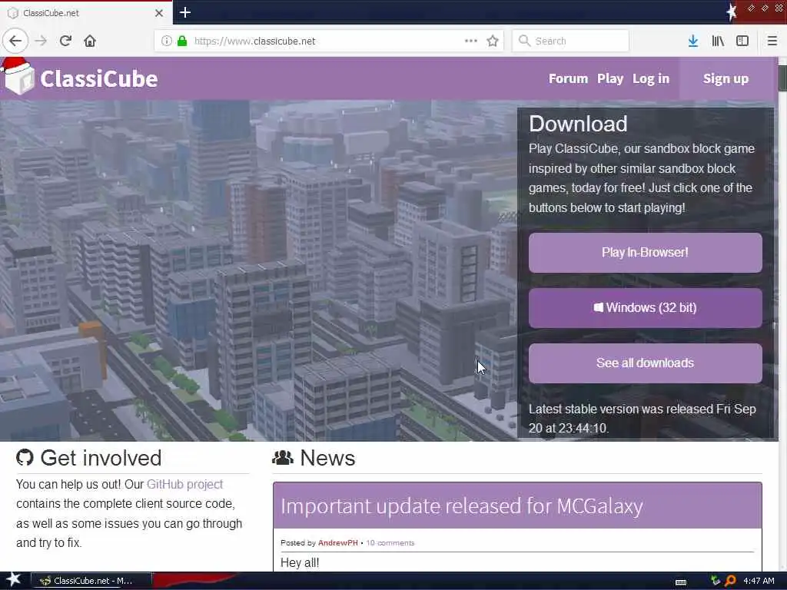Click the white star icon in title bar
The height and width of the screenshot is (590, 787).
point(732,12)
